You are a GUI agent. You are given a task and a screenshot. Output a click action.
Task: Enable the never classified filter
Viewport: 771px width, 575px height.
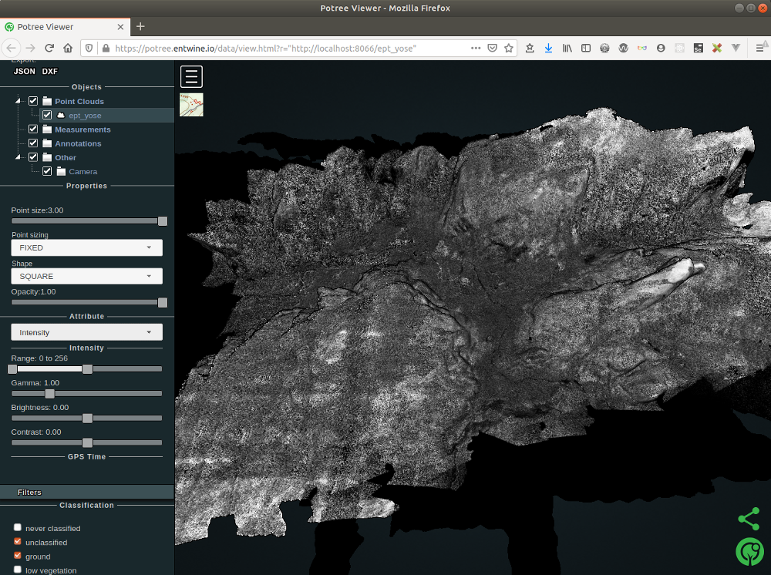click(x=18, y=527)
